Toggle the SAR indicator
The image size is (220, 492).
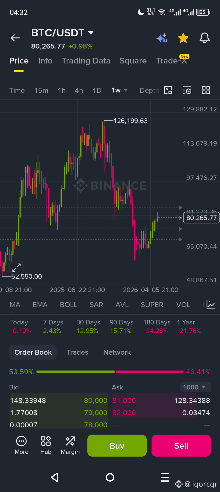[x=96, y=305]
